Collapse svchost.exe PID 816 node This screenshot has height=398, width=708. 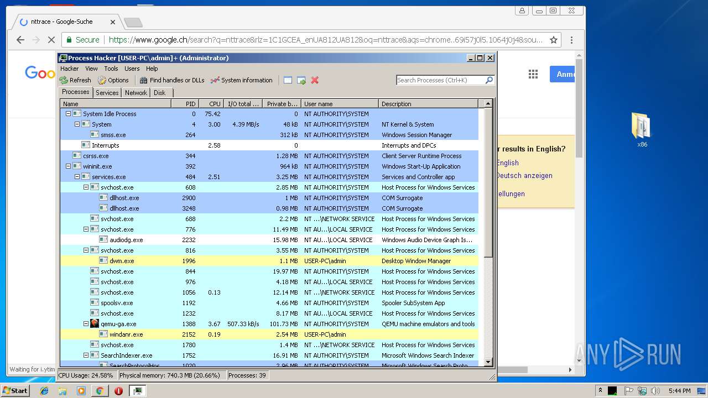[x=86, y=250]
